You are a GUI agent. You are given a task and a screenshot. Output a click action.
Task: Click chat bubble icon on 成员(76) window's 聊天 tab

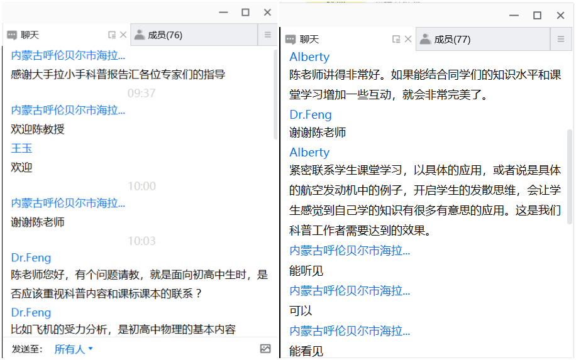[x=12, y=35]
